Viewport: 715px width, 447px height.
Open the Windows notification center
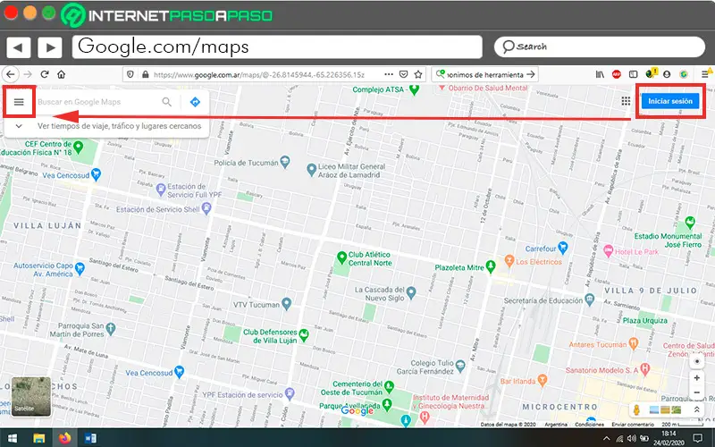pos(698,439)
